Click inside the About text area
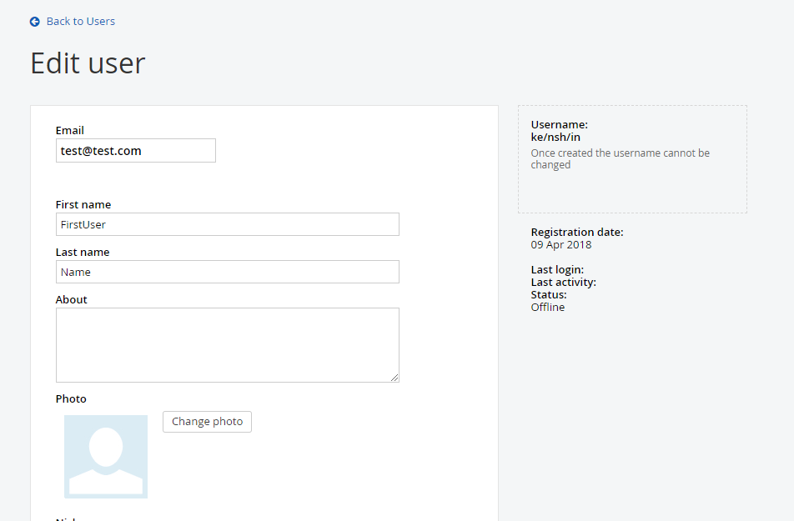The height and width of the screenshot is (521, 794). [228, 345]
